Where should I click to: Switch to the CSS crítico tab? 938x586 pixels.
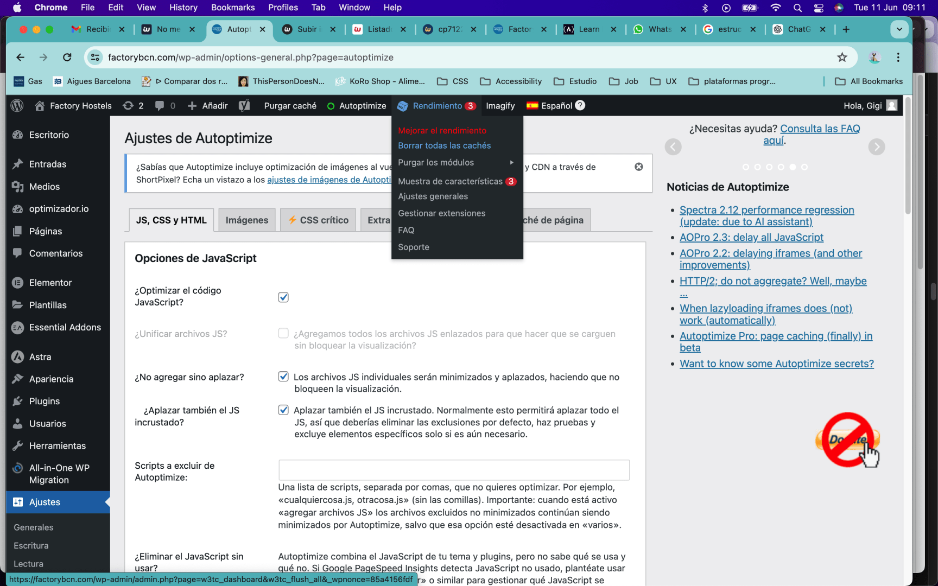[x=318, y=220]
